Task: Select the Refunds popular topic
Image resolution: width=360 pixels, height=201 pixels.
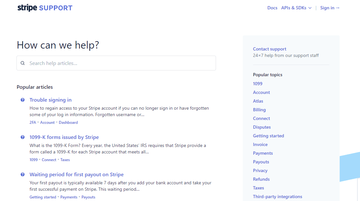Action: [x=261, y=179]
